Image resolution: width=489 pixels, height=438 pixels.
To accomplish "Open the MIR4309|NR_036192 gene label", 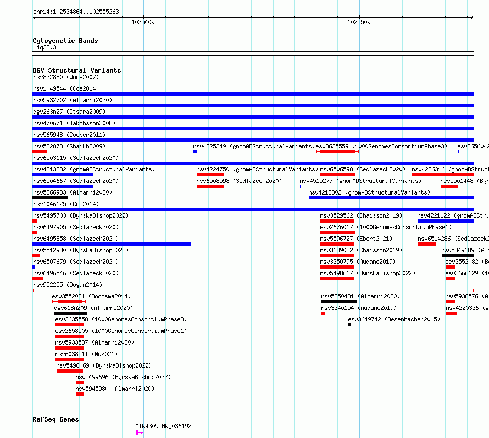I will [163, 426].
